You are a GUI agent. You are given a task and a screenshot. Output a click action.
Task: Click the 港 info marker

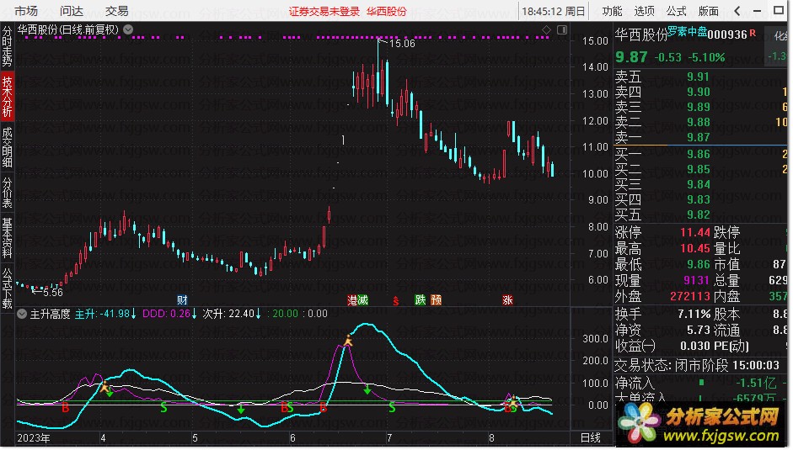click(352, 300)
